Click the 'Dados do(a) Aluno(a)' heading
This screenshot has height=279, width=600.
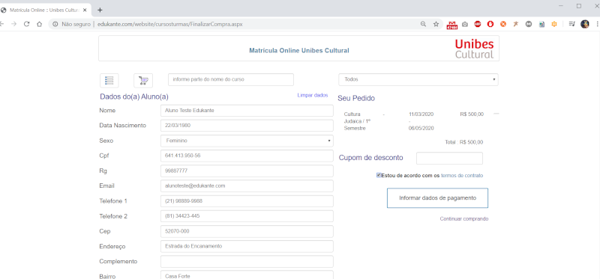click(134, 96)
